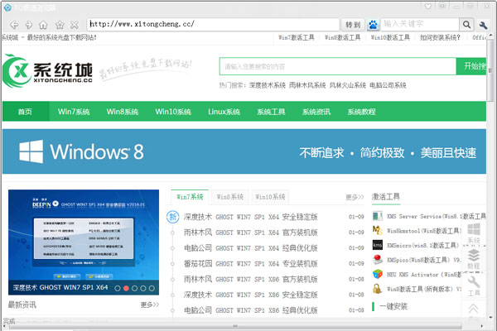Click the browser Back arrow
The image size is (497, 331).
(x=14, y=24)
